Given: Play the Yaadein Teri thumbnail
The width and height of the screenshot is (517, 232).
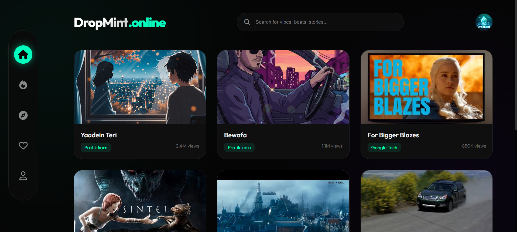Looking at the screenshot, I should 140,87.
